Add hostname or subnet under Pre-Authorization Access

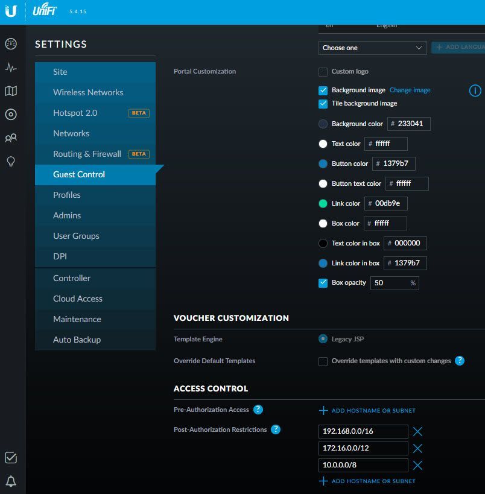point(367,411)
